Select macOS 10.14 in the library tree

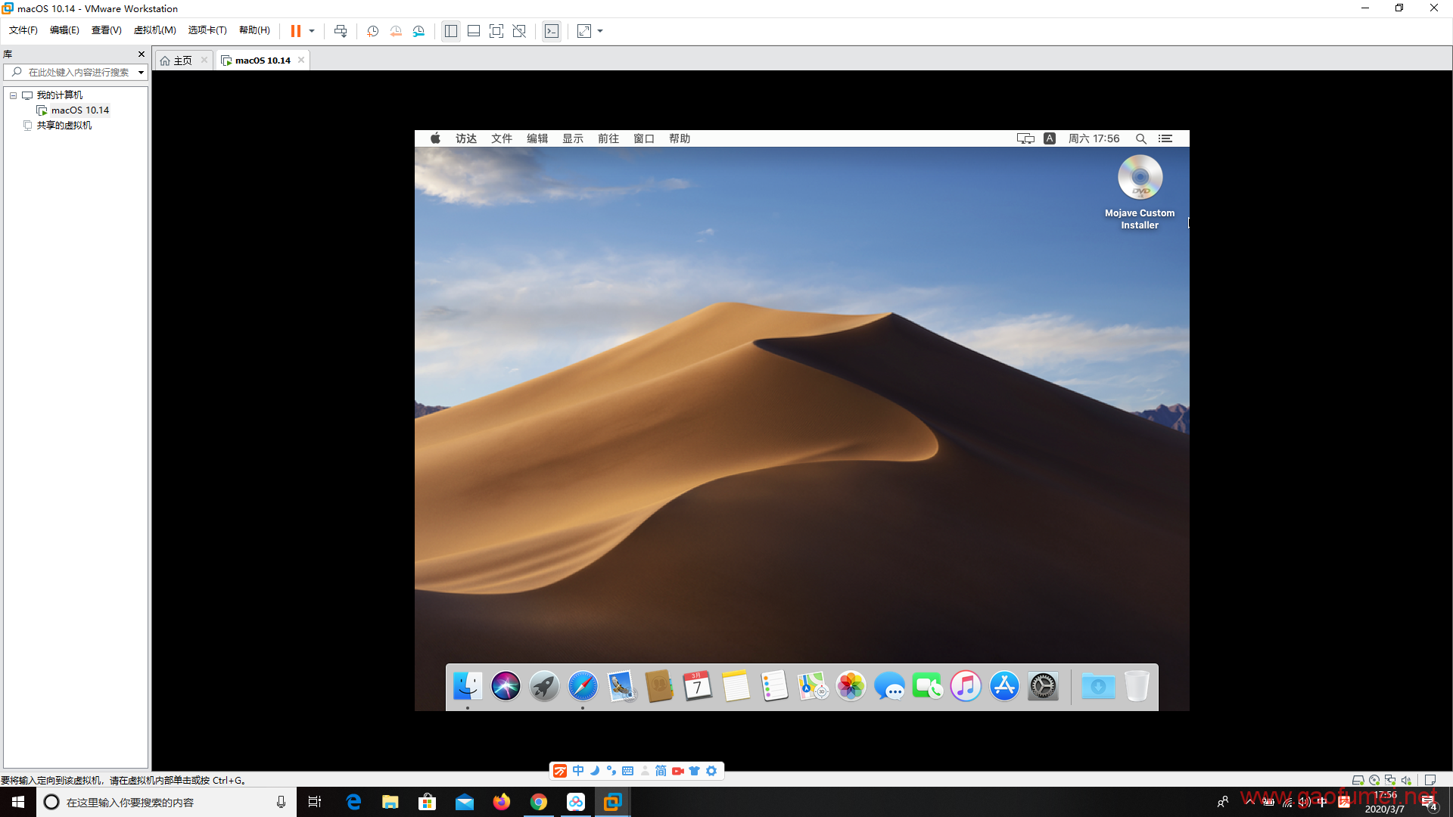click(x=80, y=110)
